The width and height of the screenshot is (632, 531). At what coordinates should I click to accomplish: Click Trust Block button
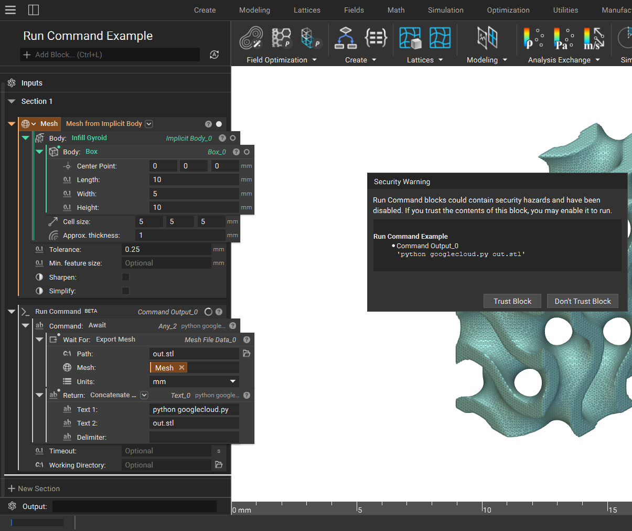point(512,301)
